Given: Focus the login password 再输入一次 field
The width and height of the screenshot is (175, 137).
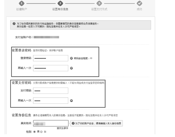Looking at the screenshot, I should click(51, 68).
